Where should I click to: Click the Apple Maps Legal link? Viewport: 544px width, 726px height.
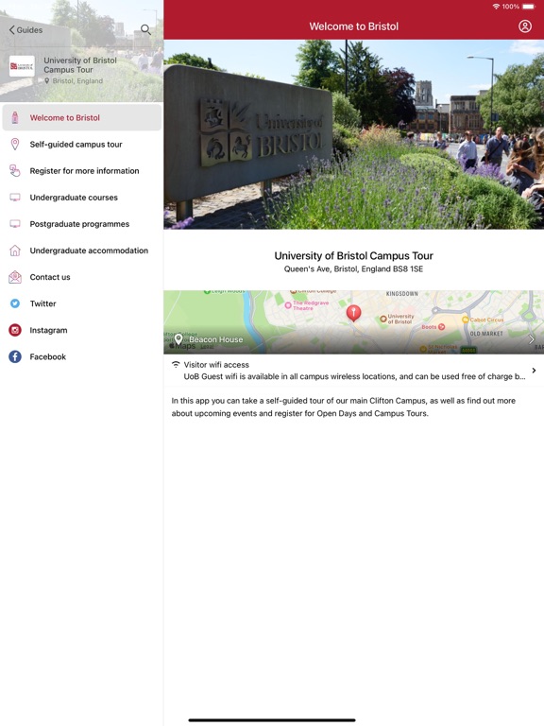coord(207,346)
